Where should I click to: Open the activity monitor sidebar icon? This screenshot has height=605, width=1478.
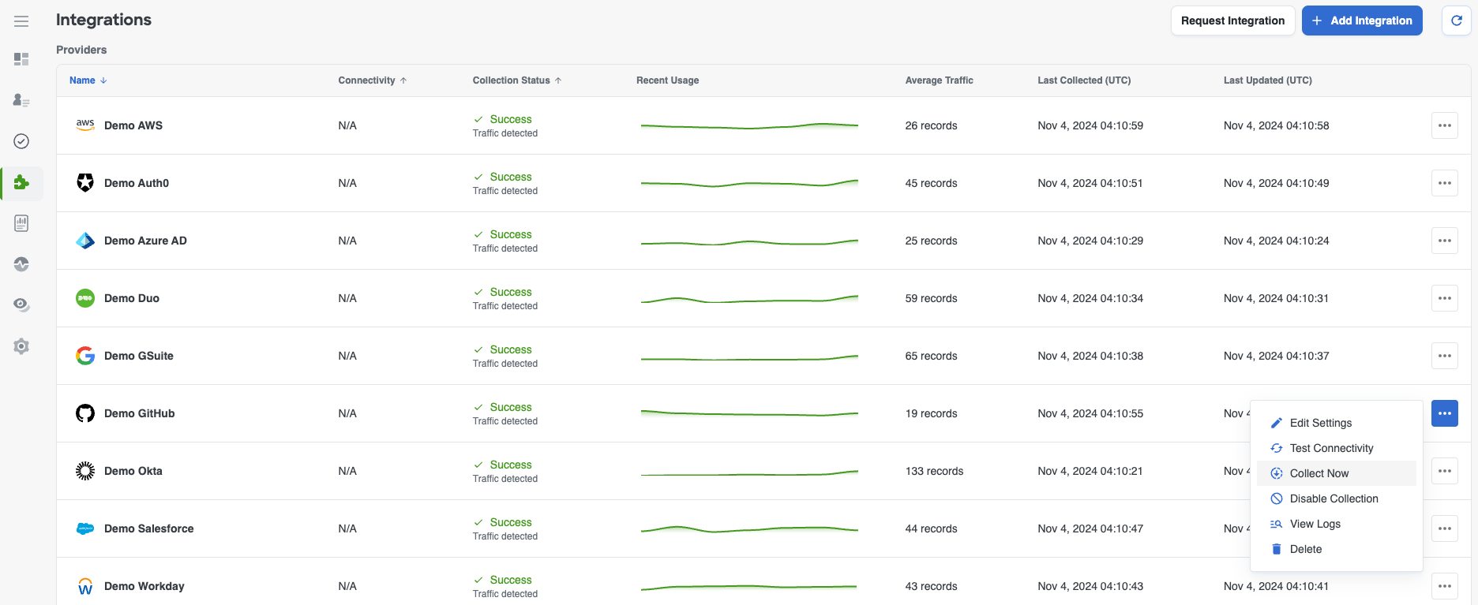pyautogui.click(x=21, y=264)
